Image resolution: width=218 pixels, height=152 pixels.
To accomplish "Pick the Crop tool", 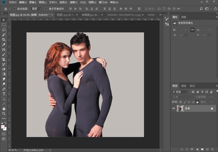I will (x=4, y=40).
